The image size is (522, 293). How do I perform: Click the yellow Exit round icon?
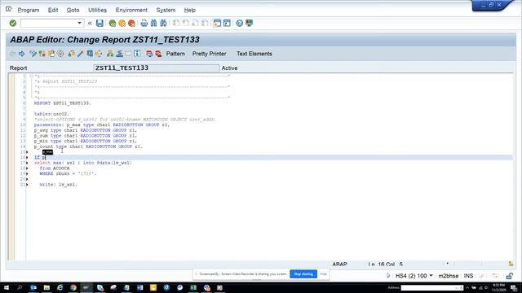(x=122, y=23)
